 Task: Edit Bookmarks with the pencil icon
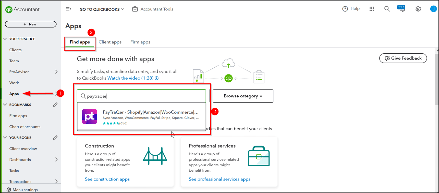click(55, 105)
